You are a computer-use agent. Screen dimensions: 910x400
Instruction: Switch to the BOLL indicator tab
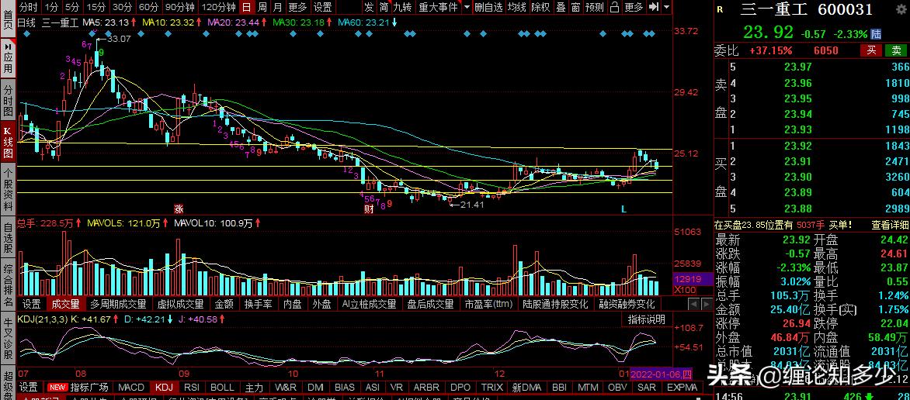tap(222, 388)
